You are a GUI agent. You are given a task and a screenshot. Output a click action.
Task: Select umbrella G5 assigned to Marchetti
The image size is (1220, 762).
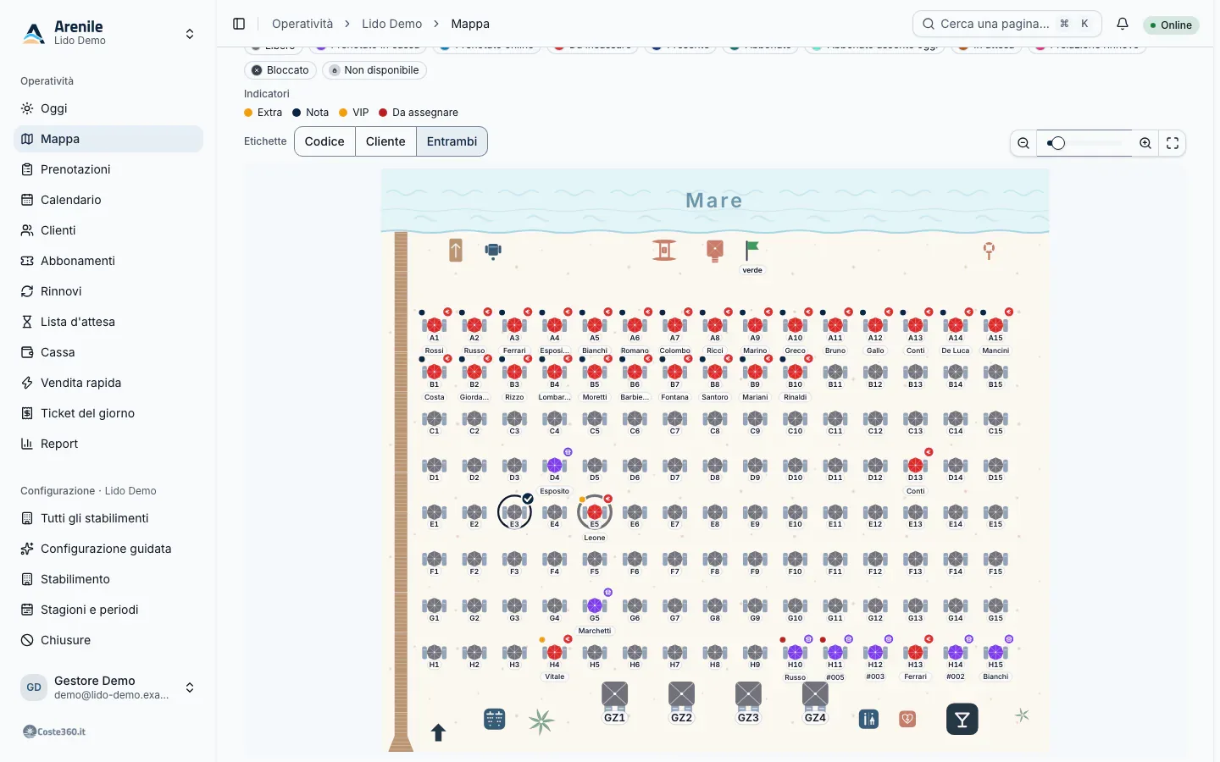tap(595, 605)
